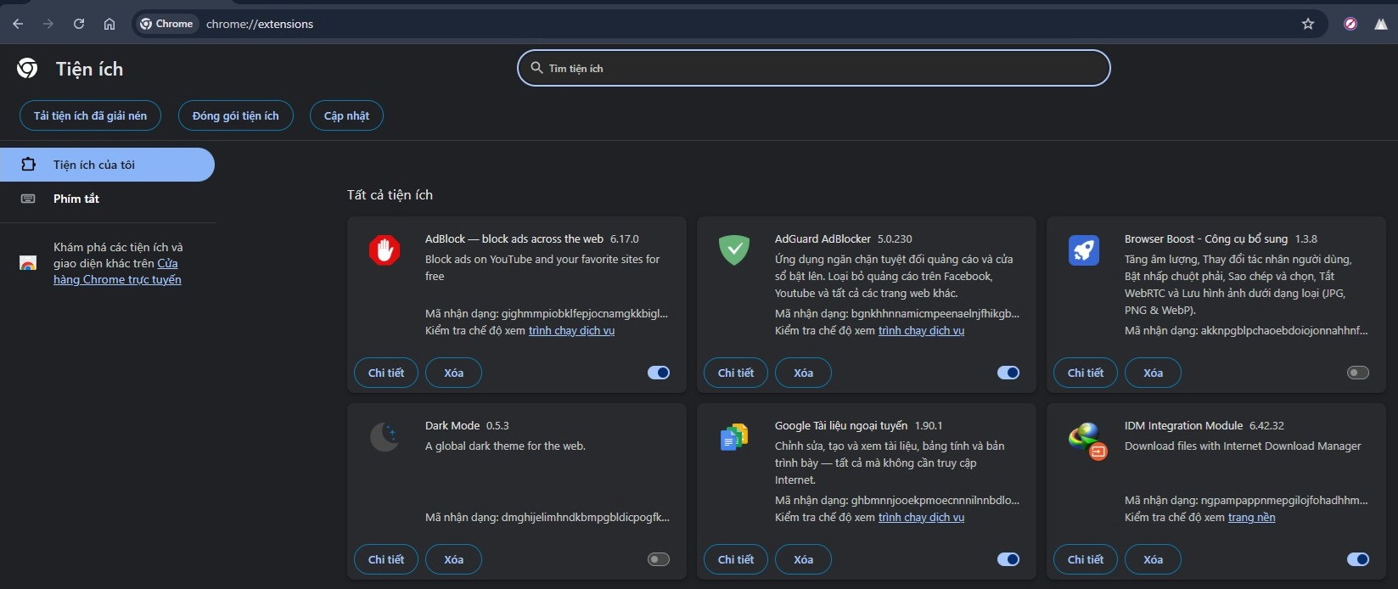Click Đóng gói tiện ích button
1398x589 pixels.
tap(235, 115)
